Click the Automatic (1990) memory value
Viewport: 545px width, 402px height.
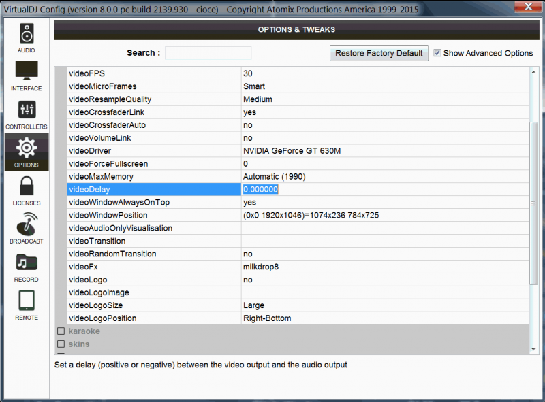[275, 176]
